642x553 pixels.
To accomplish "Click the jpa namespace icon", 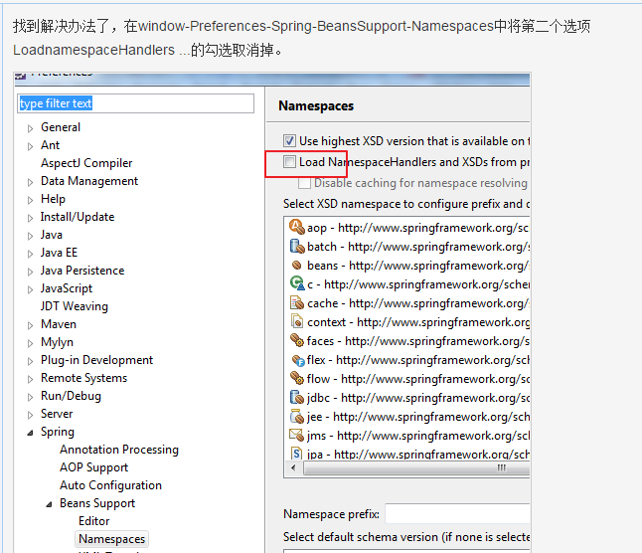I will (297, 454).
